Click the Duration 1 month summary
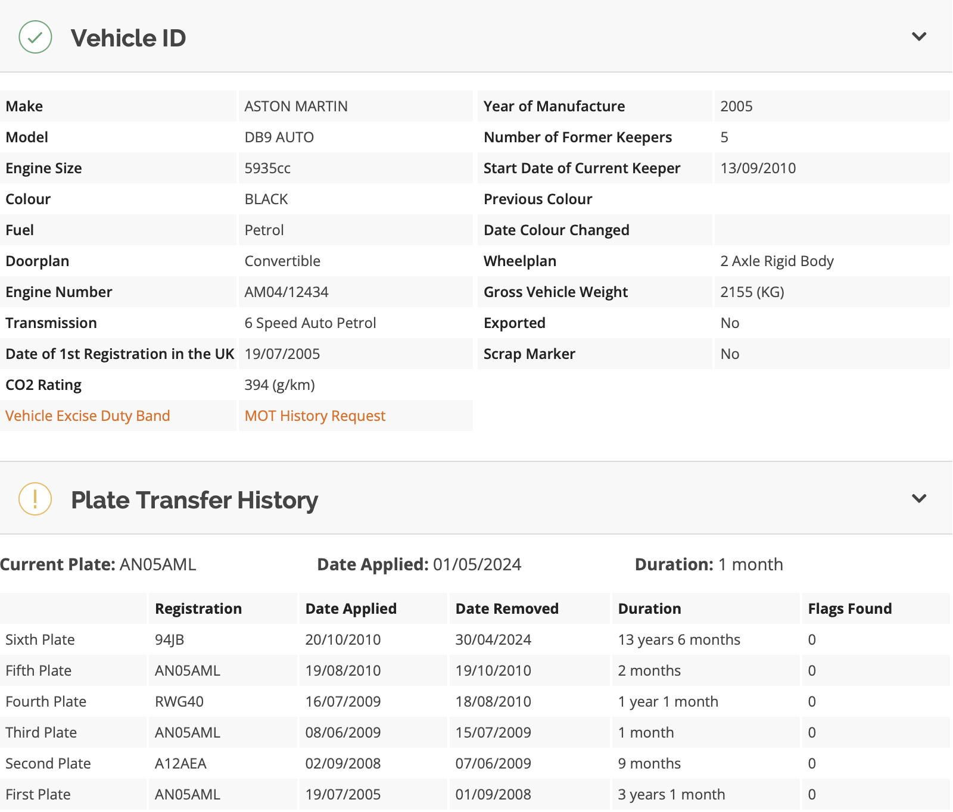The height and width of the screenshot is (812, 953). [709, 564]
